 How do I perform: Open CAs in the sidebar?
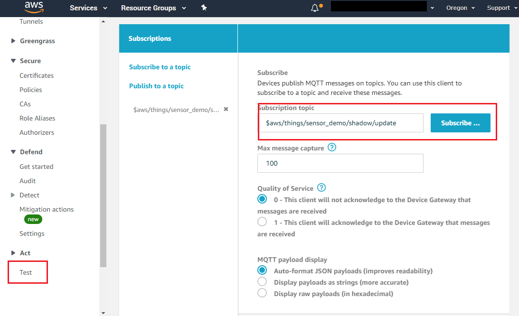pyautogui.click(x=25, y=104)
